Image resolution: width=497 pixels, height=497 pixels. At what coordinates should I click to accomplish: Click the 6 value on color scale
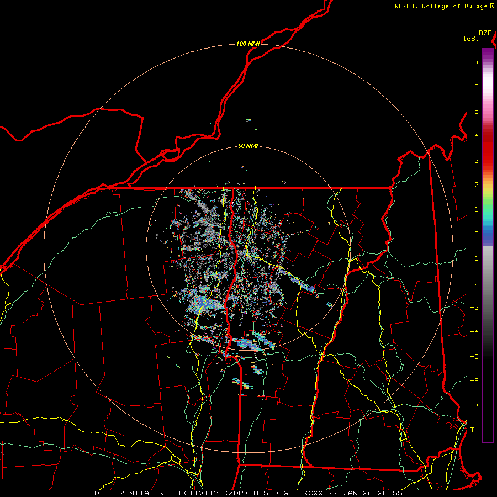click(477, 87)
